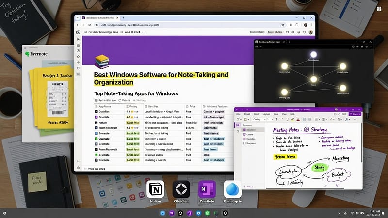Click the Roam Research row at 4.5 rating
Screen dimensions: 388x218
(163, 128)
